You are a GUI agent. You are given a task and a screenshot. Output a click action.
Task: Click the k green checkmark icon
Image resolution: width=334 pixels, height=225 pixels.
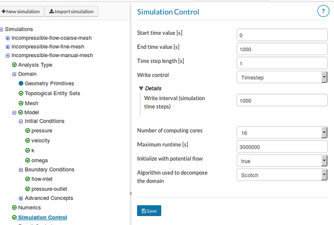coord(28,151)
